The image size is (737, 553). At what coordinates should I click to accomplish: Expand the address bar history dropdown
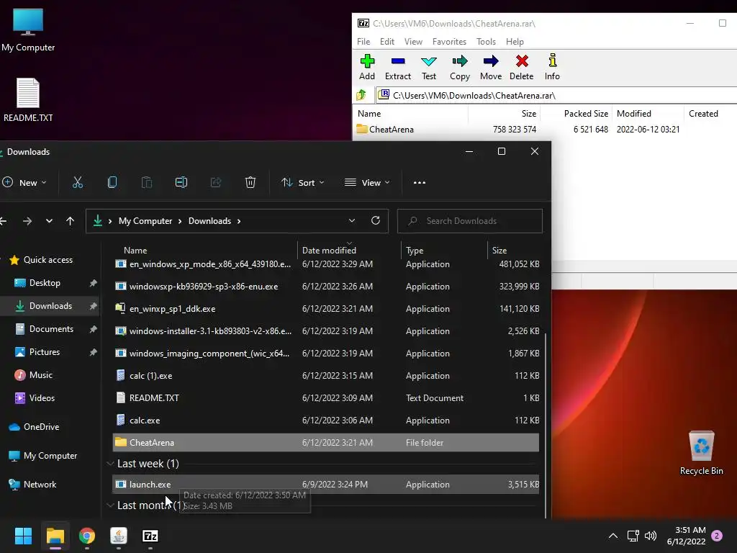click(x=351, y=220)
